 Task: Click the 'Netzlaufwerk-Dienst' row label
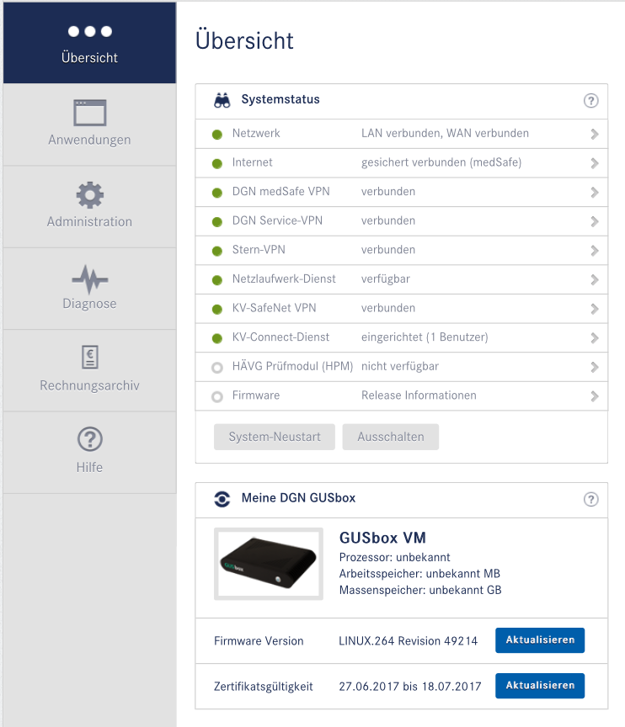point(284,279)
